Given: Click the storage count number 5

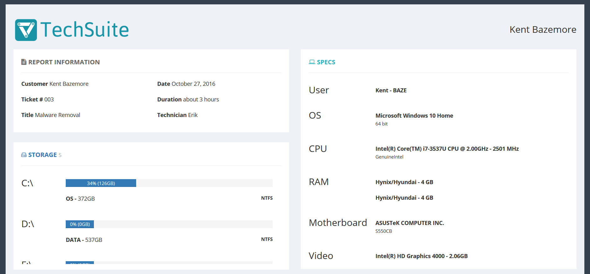Looking at the screenshot, I should (x=60, y=155).
